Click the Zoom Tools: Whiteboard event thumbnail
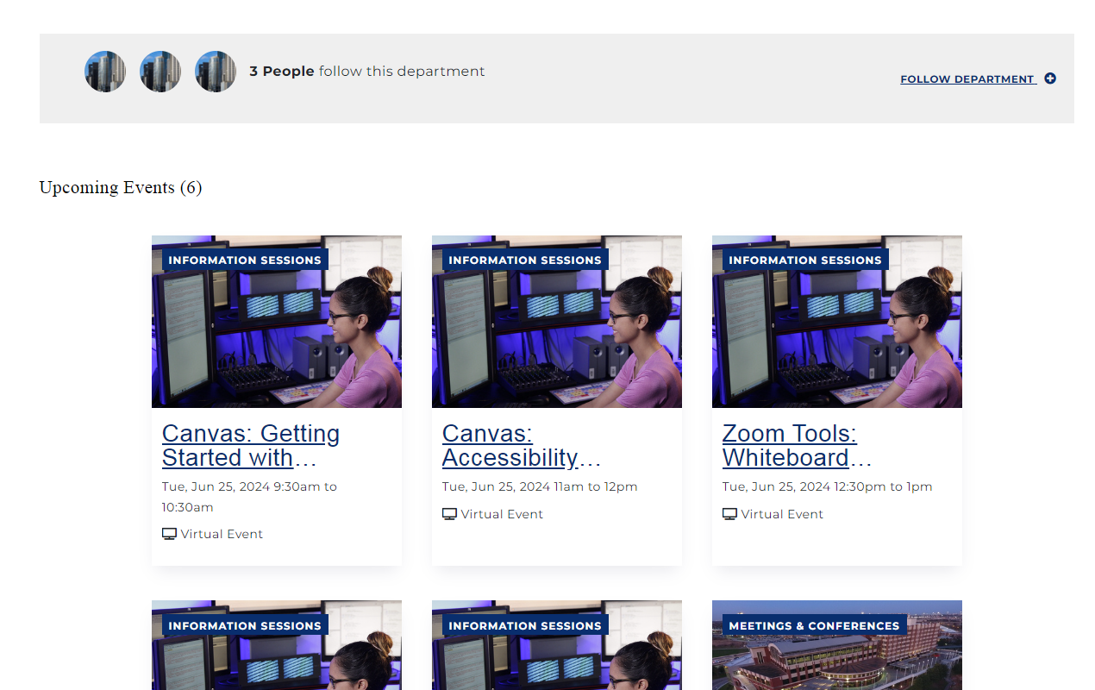 837,322
